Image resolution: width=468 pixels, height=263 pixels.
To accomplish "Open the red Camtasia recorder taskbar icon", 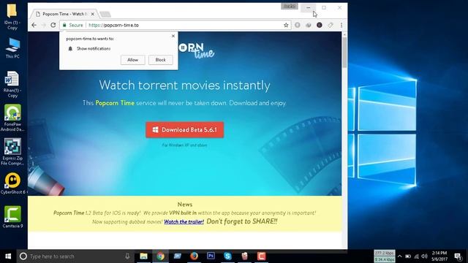I will coord(262,256).
